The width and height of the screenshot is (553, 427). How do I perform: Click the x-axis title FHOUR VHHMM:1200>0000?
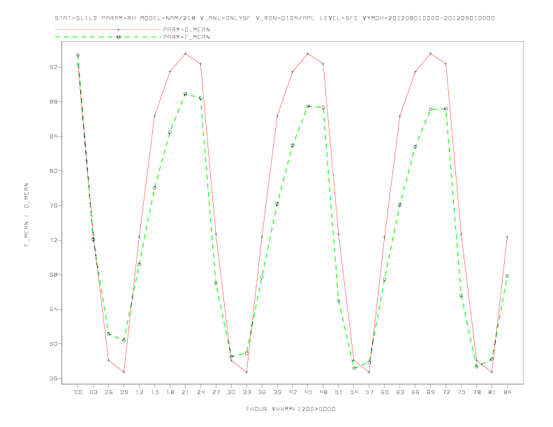click(290, 409)
